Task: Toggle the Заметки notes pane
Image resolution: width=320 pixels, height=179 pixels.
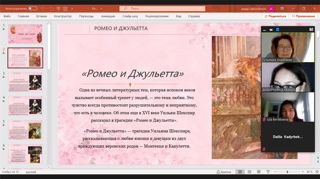Action: click(224, 172)
